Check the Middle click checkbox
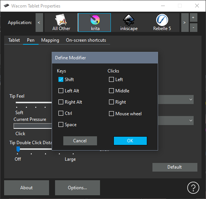The width and height of the screenshot is (206, 199). tap(111, 91)
